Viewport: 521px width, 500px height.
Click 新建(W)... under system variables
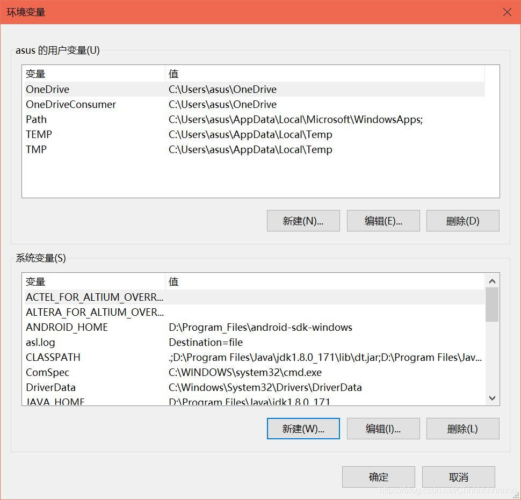(303, 429)
